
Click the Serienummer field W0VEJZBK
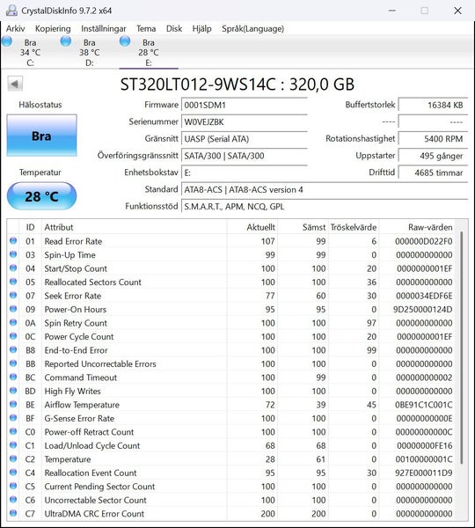pyautogui.click(x=244, y=122)
